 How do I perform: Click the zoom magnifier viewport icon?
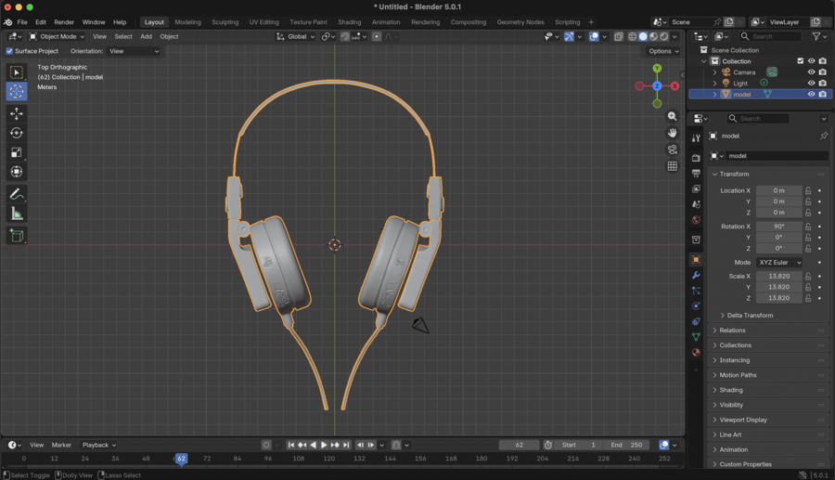pos(672,116)
